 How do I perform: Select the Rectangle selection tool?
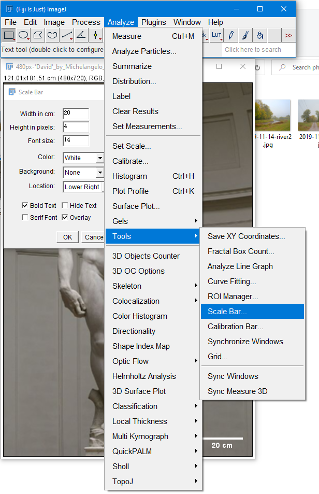9,35
